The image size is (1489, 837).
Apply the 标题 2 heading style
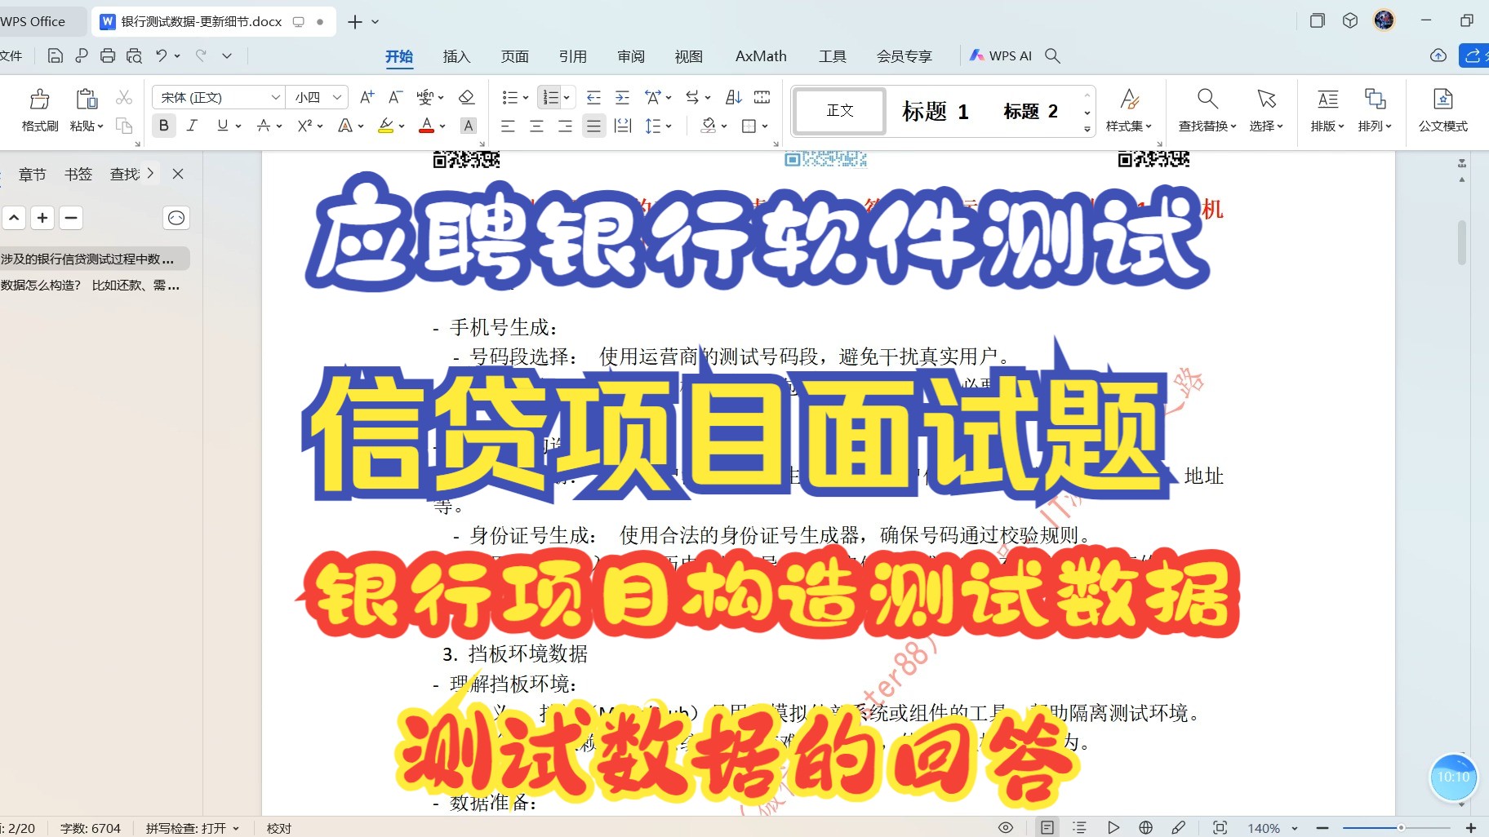[1030, 111]
